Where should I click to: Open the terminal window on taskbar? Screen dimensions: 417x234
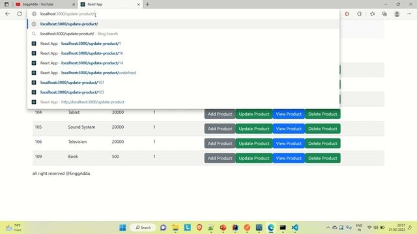point(283,227)
